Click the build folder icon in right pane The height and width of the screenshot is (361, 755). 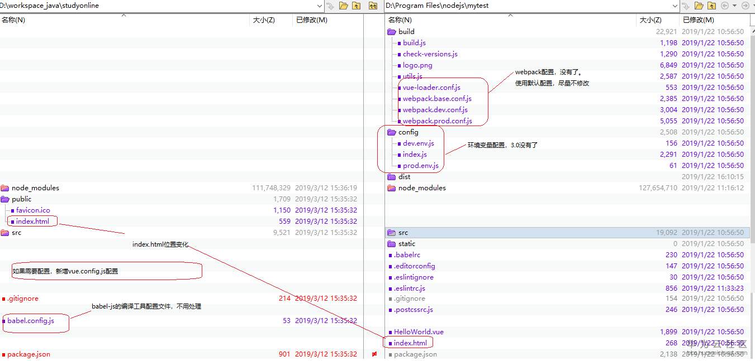391,32
